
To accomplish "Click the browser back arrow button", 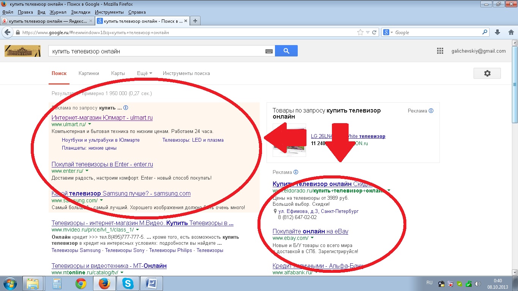I will click(x=7, y=33).
